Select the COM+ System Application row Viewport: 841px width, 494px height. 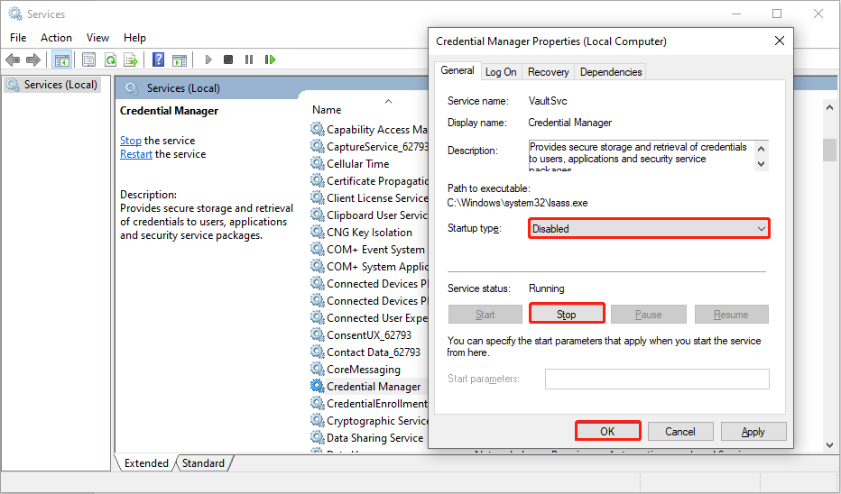pyautogui.click(x=369, y=266)
